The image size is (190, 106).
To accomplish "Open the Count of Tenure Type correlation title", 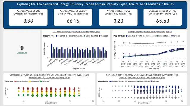I will (x=142, y=76).
